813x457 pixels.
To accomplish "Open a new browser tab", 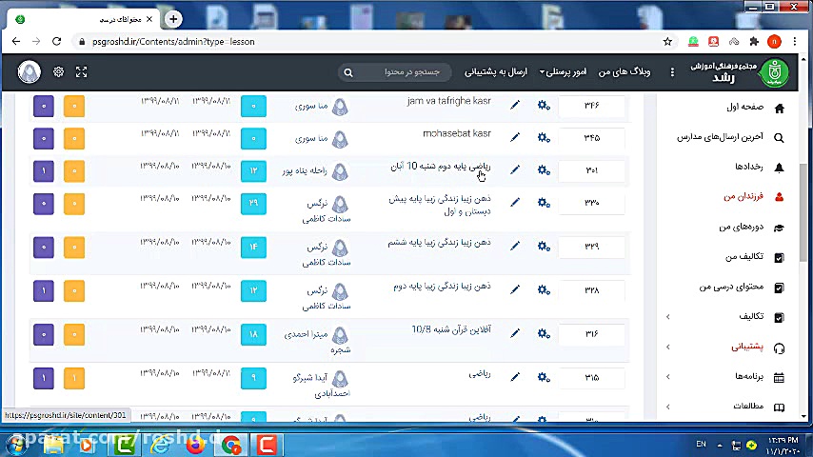I will (173, 19).
